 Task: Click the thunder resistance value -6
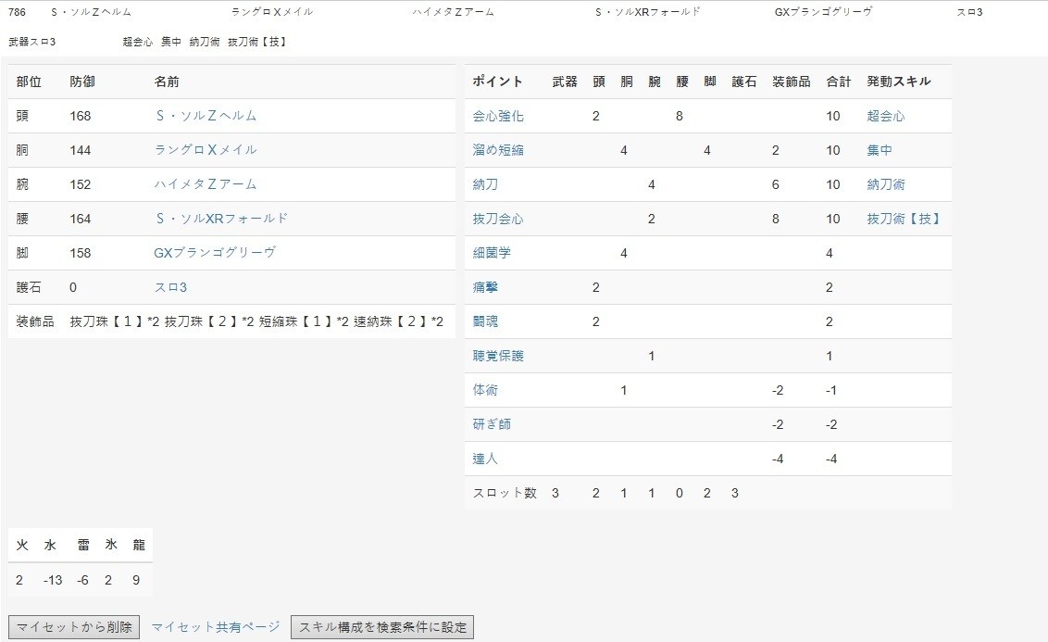tap(83, 580)
